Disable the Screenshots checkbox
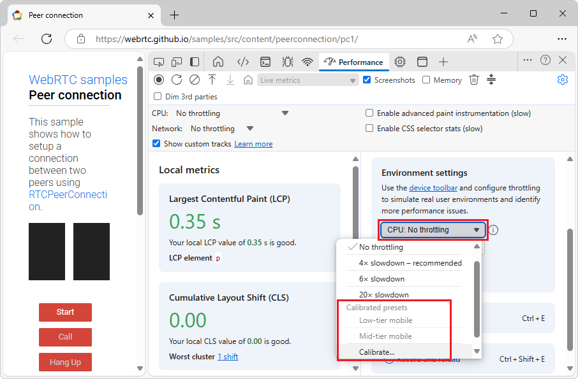The image size is (578, 379). pos(366,80)
